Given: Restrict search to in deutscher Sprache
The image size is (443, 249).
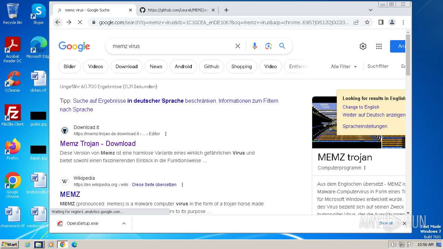Looking at the screenshot, I should [155, 101].
